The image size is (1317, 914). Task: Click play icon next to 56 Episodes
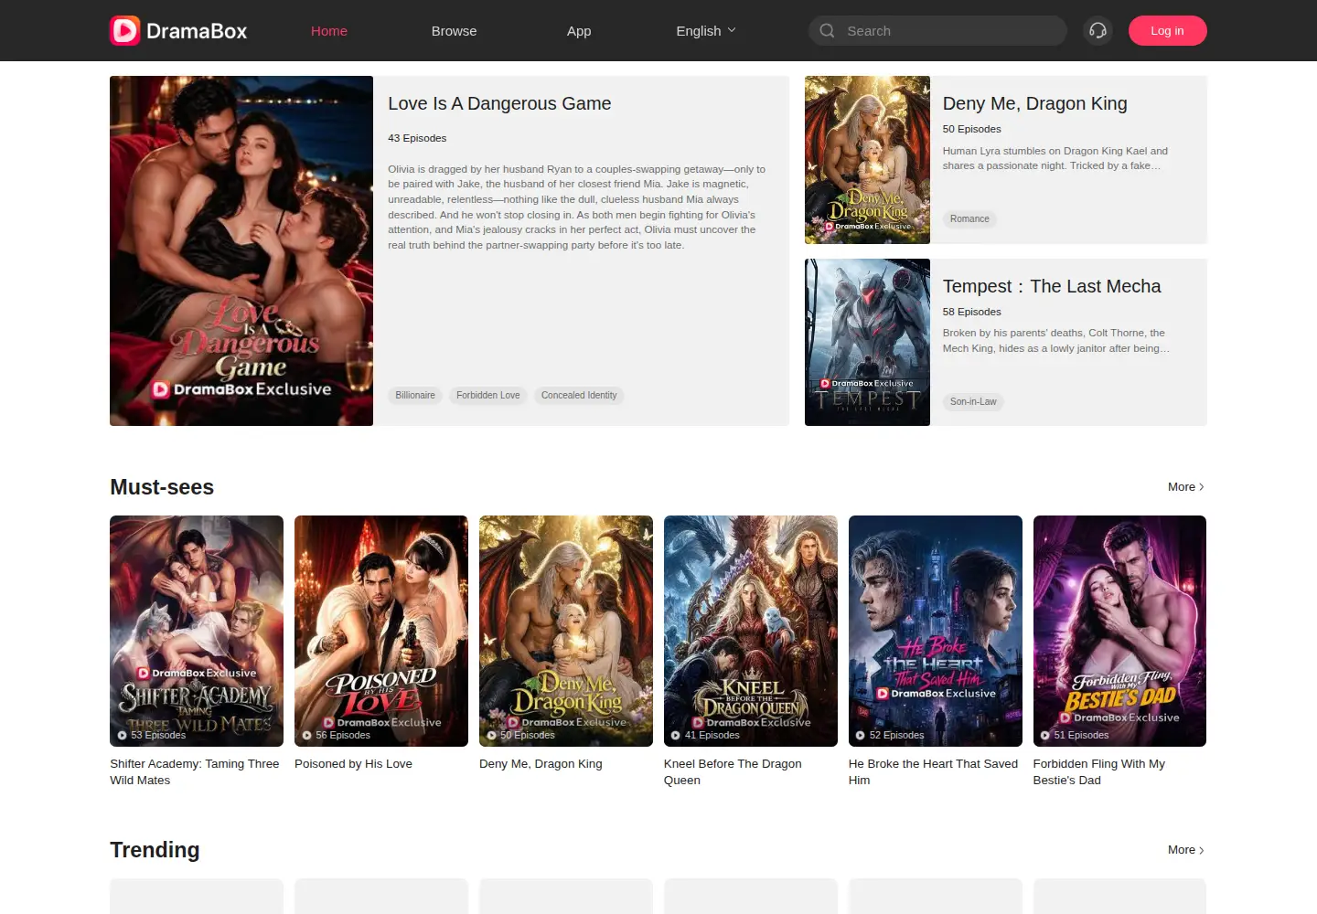click(x=307, y=735)
